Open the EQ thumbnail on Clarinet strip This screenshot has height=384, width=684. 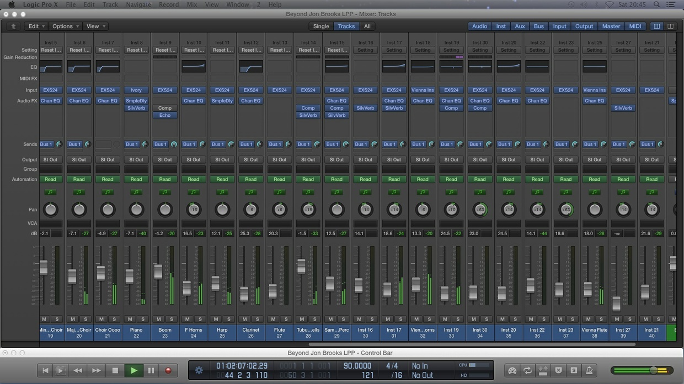251,67
